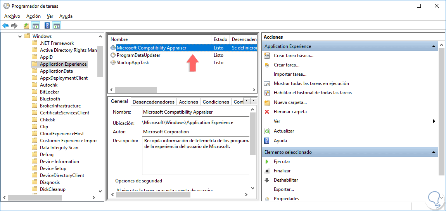Expand the Ver submenu arrow
Image resolution: width=446 pixels, height=211 pixels.
(x=434, y=121)
